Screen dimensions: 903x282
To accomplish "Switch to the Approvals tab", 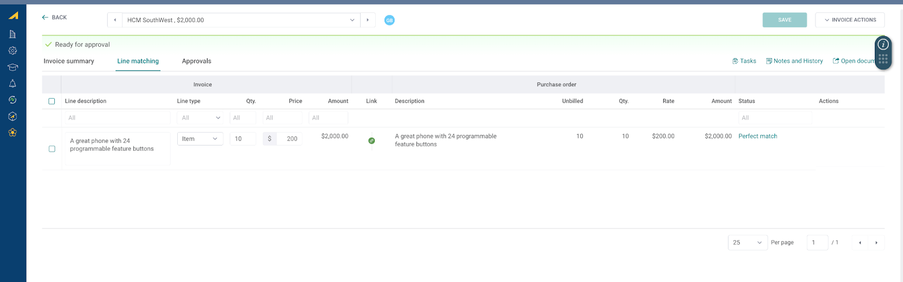I will pos(196,61).
